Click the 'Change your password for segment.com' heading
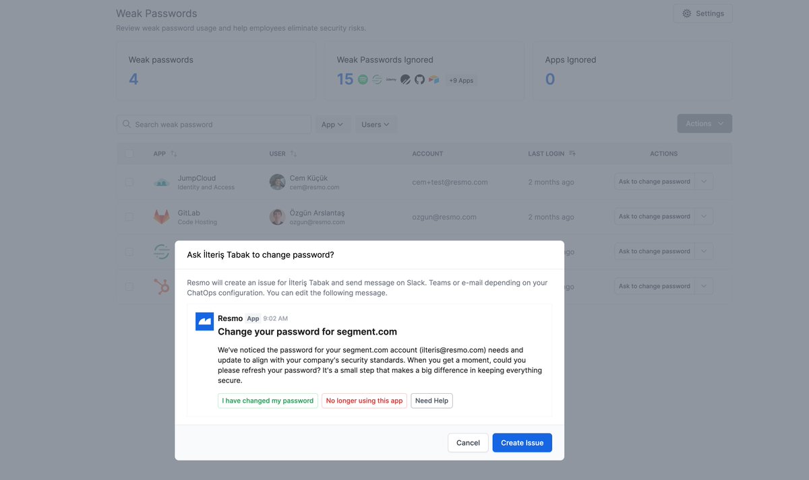Screen dimensions: 809x480 click(x=307, y=332)
